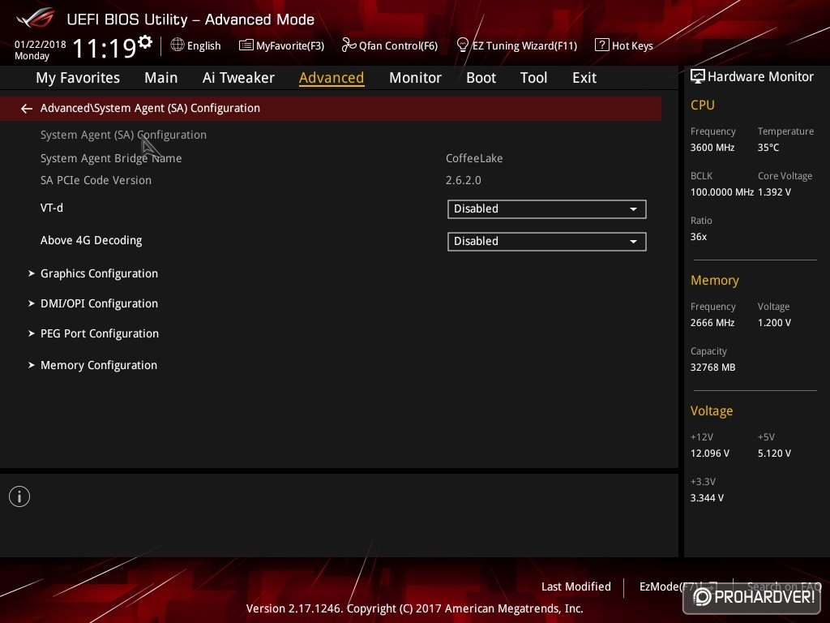Switch to the Exit tab
The width and height of the screenshot is (830, 623).
tap(584, 78)
